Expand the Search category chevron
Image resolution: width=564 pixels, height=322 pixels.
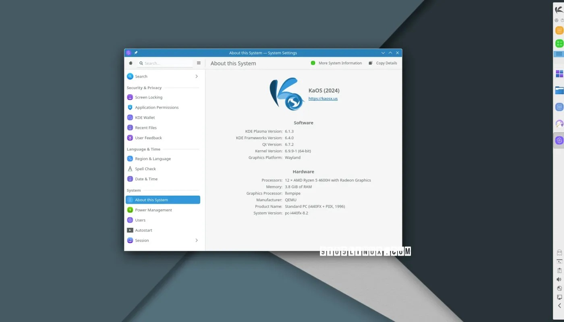pos(197,76)
